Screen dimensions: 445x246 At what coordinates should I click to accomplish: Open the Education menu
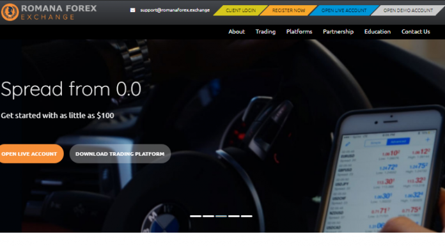pyautogui.click(x=377, y=32)
